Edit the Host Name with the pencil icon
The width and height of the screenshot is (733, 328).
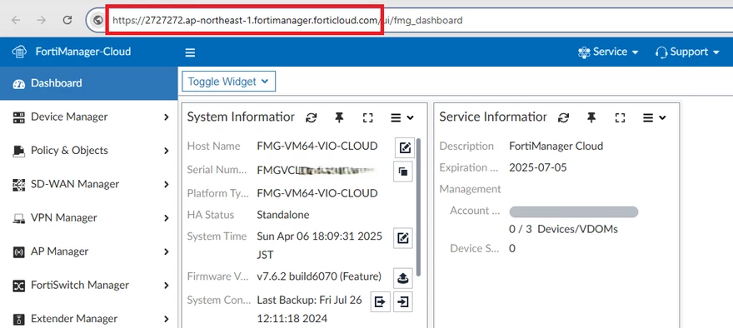coord(404,147)
